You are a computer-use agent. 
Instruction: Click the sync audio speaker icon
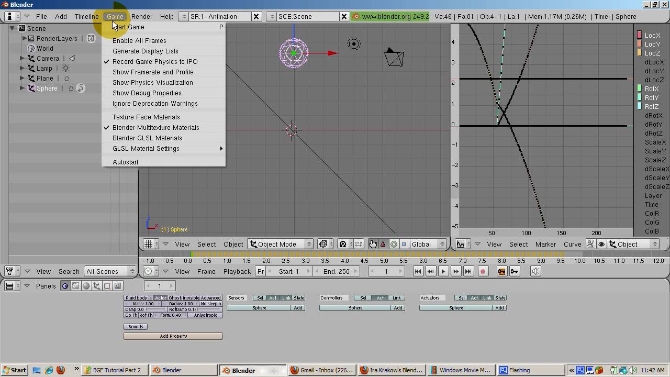[535, 271]
